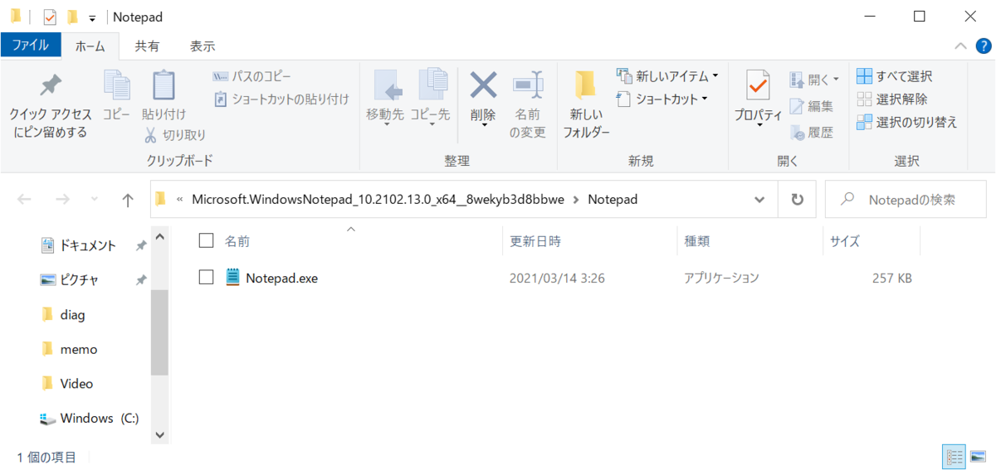996x470 pixels.
Task: Show hidden breadcrumb path chevrons «
Action: point(179,200)
